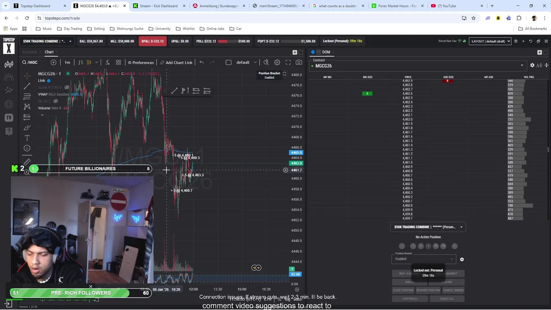Show the hidden ALMA indicator

point(67,87)
